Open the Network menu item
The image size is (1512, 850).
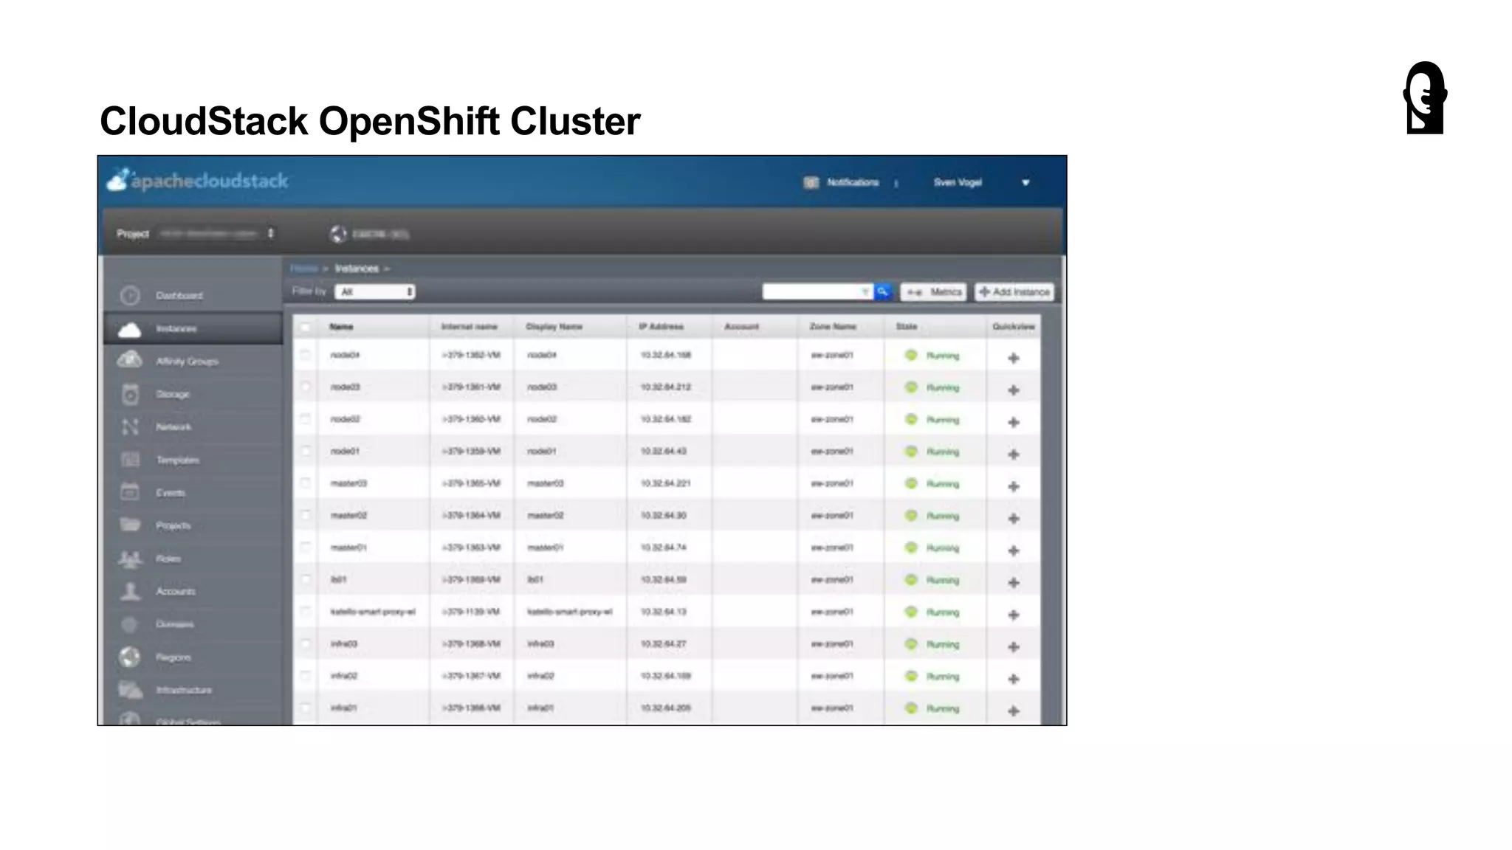coord(173,426)
